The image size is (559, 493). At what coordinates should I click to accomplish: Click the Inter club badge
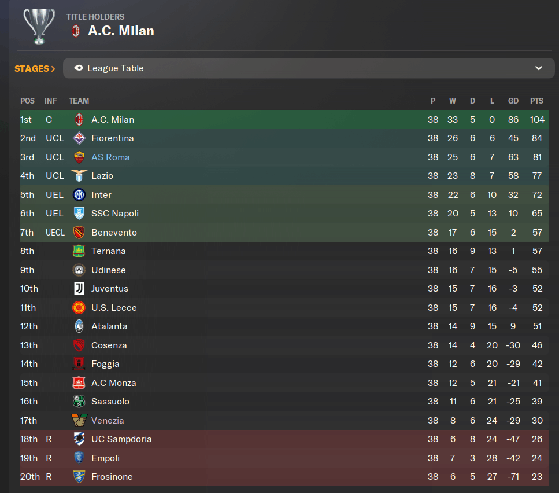(79, 195)
